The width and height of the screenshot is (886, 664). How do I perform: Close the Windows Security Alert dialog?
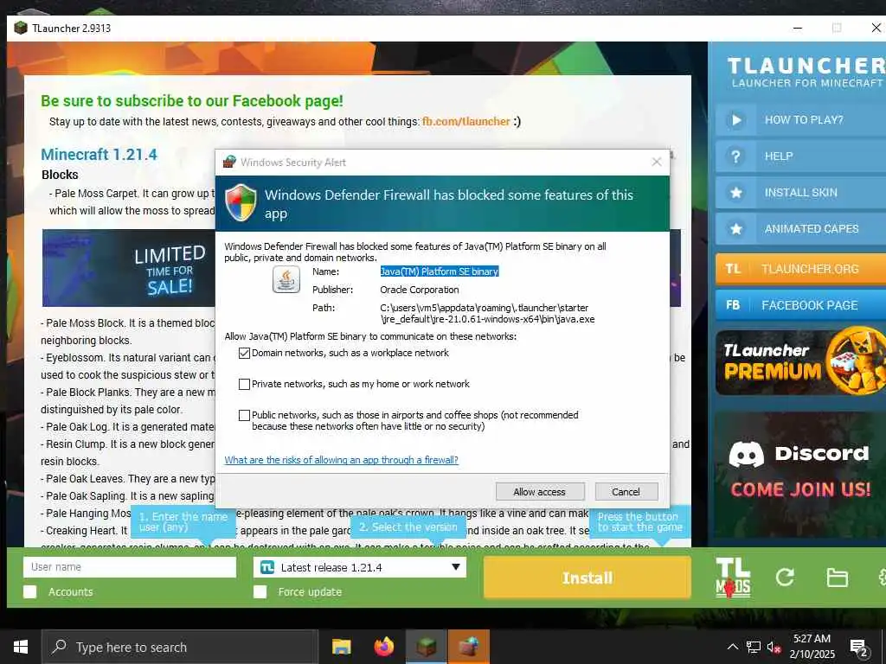pyautogui.click(x=657, y=162)
